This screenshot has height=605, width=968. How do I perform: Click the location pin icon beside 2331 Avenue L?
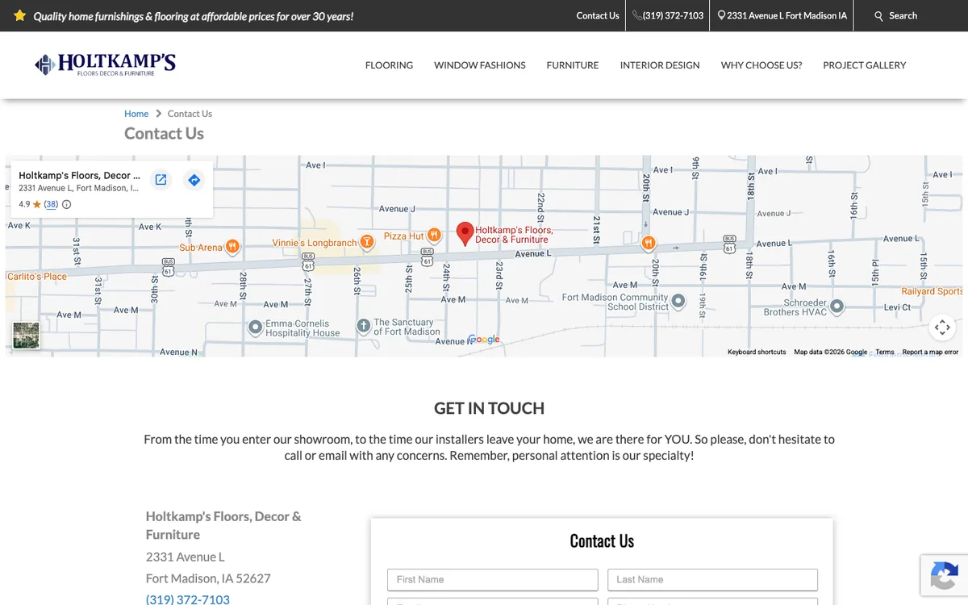click(x=721, y=15)
